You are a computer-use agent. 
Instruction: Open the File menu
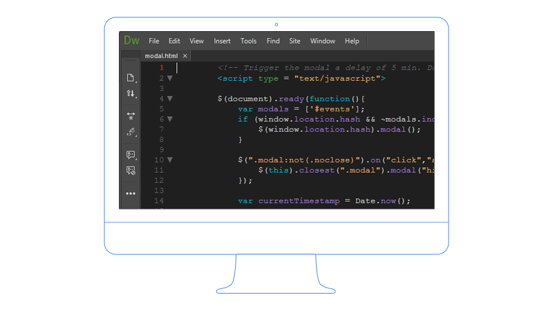[x=153, y=41]
